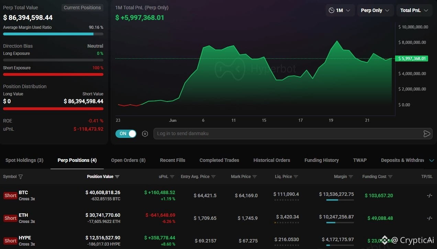Click the Long Exposure bar
This screenshot has height=249, width=437.
(53, 60)
